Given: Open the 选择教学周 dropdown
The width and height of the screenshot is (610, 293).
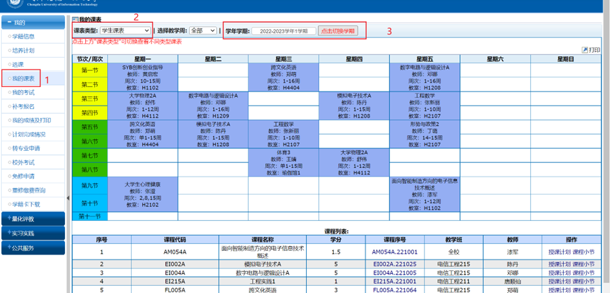Looking at the screenshot, I should 203,31.
